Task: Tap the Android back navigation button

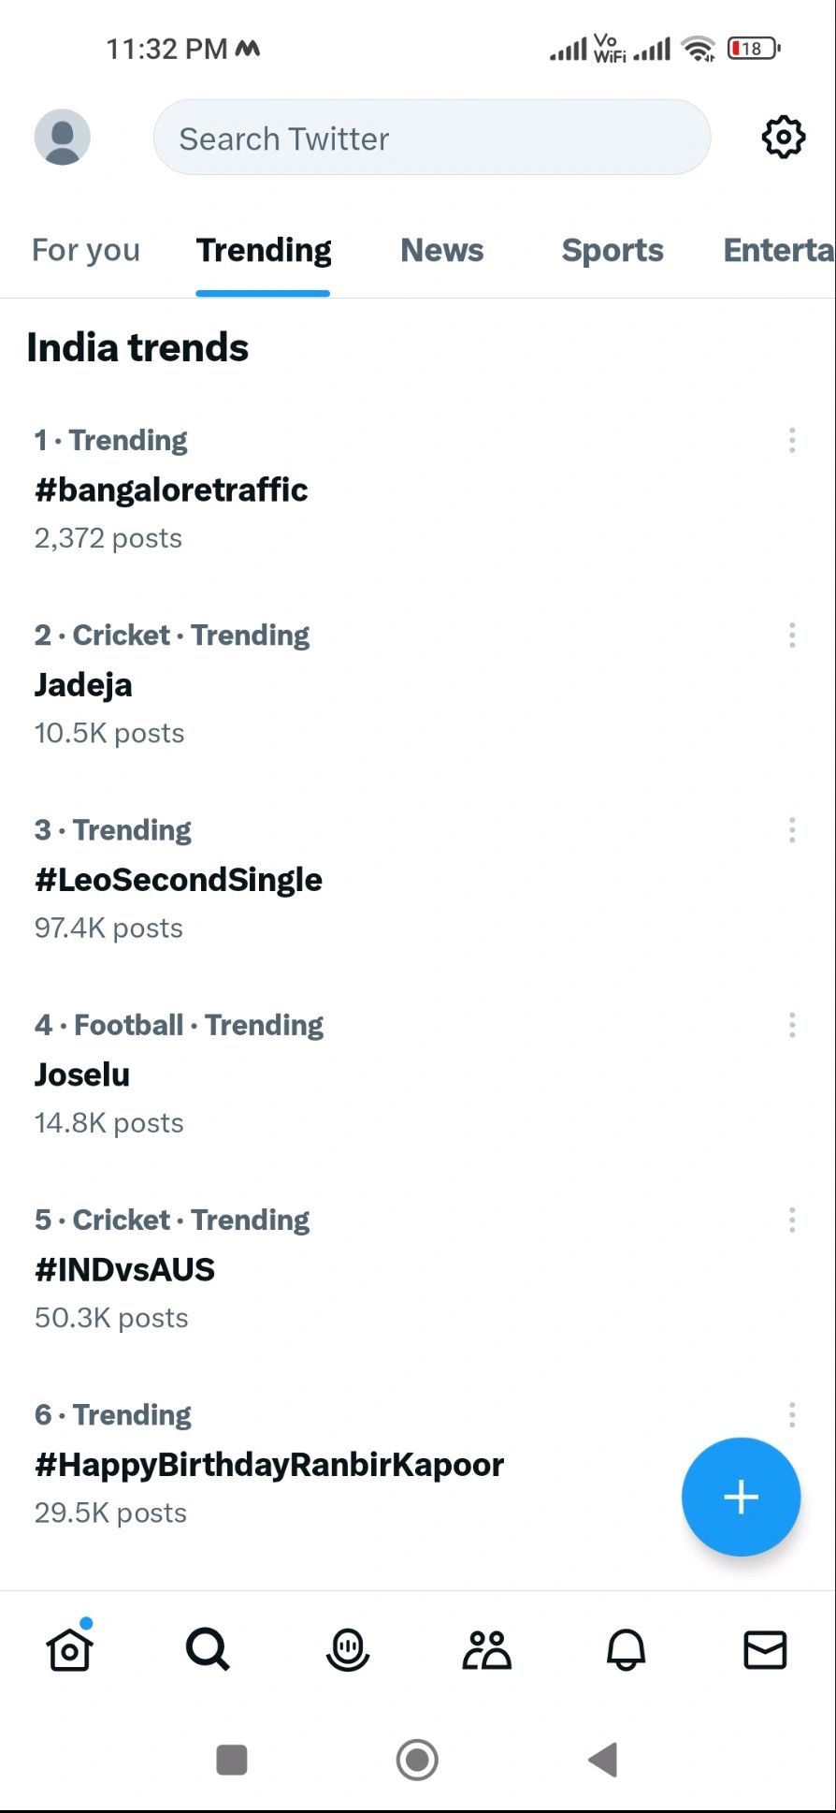Action: (x=603, y=1760)
